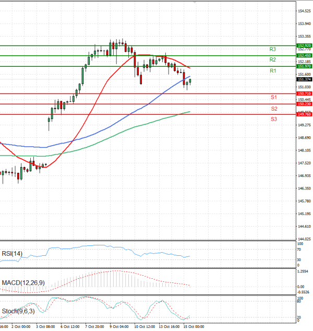
Task: Click the R2 resistance level label
Action: point(273,60)
